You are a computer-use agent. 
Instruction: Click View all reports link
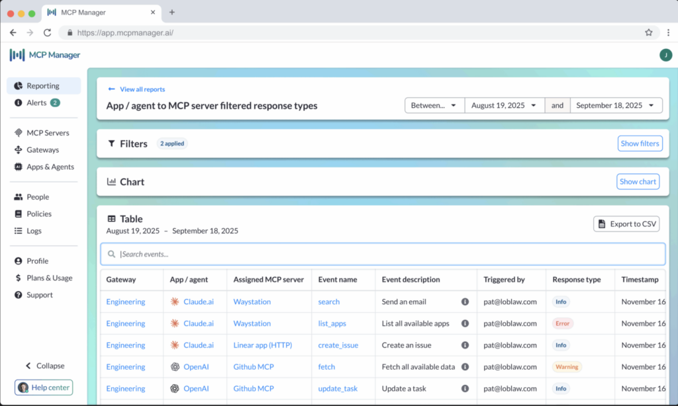[142, 89]
